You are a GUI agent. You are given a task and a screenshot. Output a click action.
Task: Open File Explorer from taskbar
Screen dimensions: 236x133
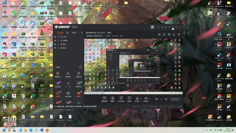click(x=26, y=130)
